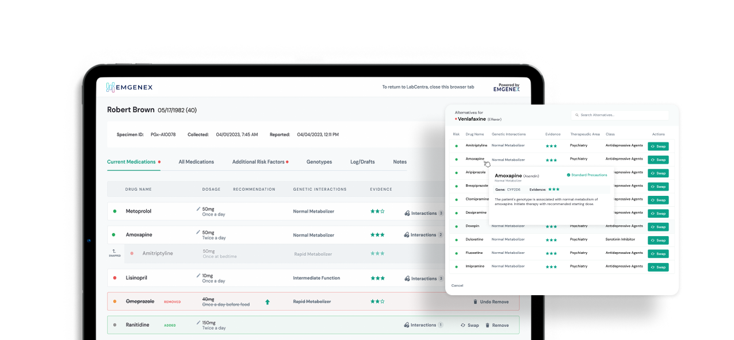Viewport: 734px width, 340px height.
Task: Swap to Fluoxetine in Alternatives panel
Action: [658, 253]
